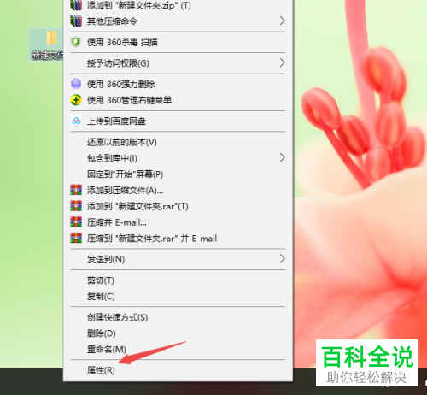427x395 pixels.
Task: Expand the 包含到库中(I) submenu arrow
Action: tap(282, 157)
